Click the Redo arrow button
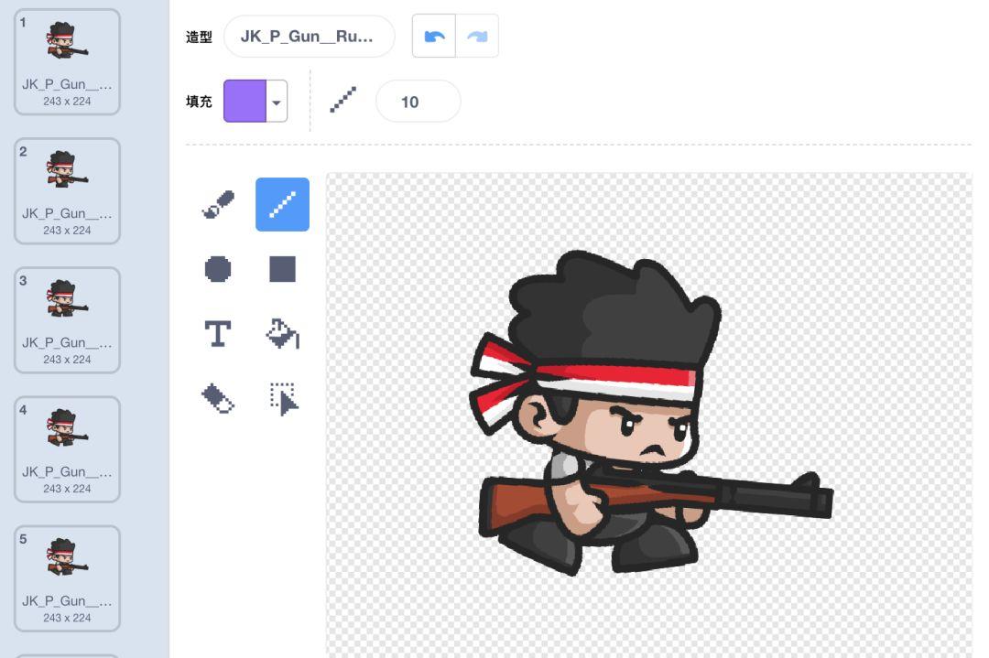This screenshot has width=989, height=658. 477,36
